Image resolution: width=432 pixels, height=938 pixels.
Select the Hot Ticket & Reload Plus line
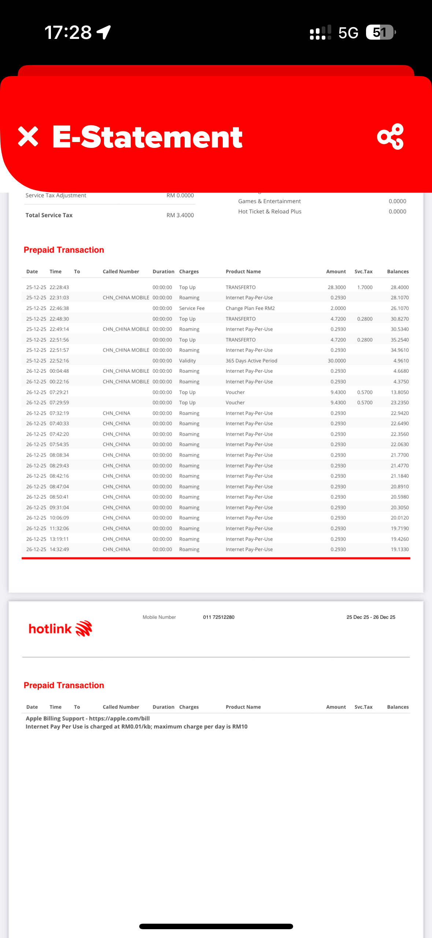(270, 211)
